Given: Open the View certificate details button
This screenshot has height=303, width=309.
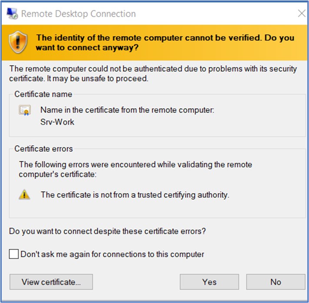Looking at the screenshot, I should pos(51,282).
